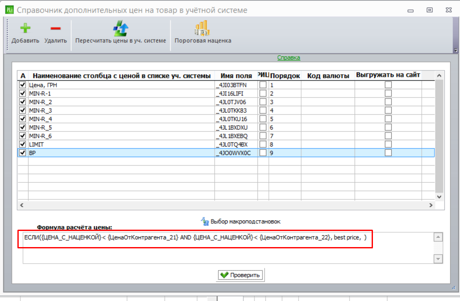The width and height of the screenshot is (460, 301).
Task: Click the macro substitutions icon beside Выбор макроподстановок
Action: (x=205, y=221)
